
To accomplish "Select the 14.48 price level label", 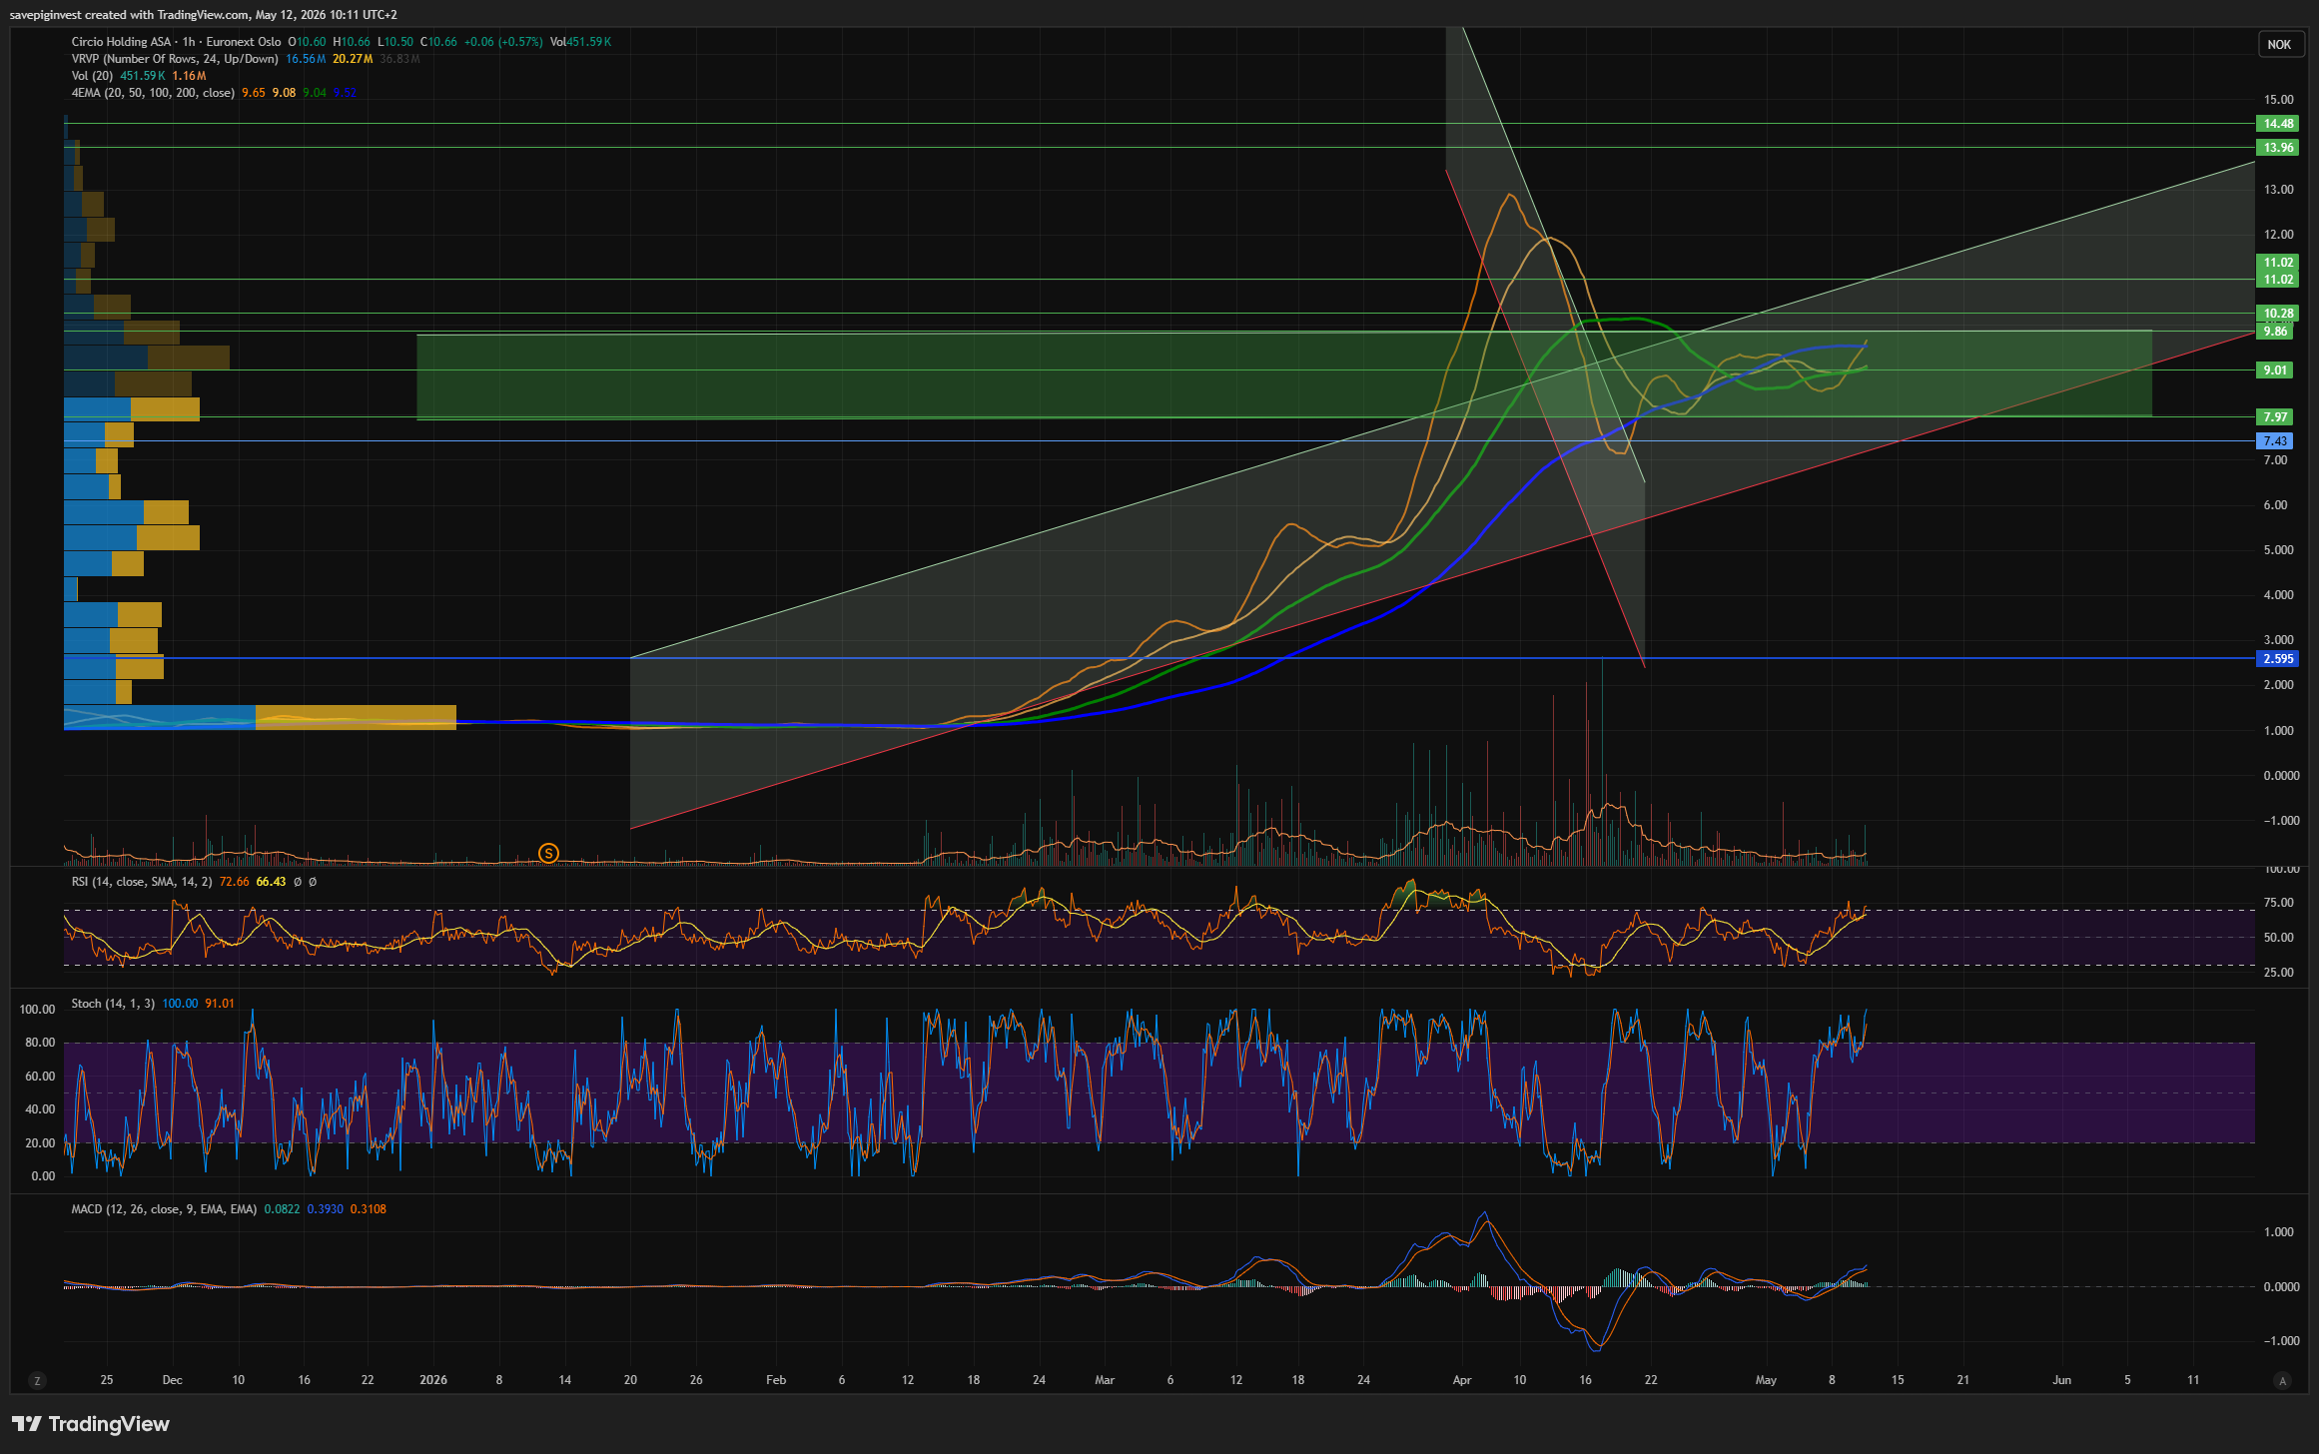I will coord(2278,124).
